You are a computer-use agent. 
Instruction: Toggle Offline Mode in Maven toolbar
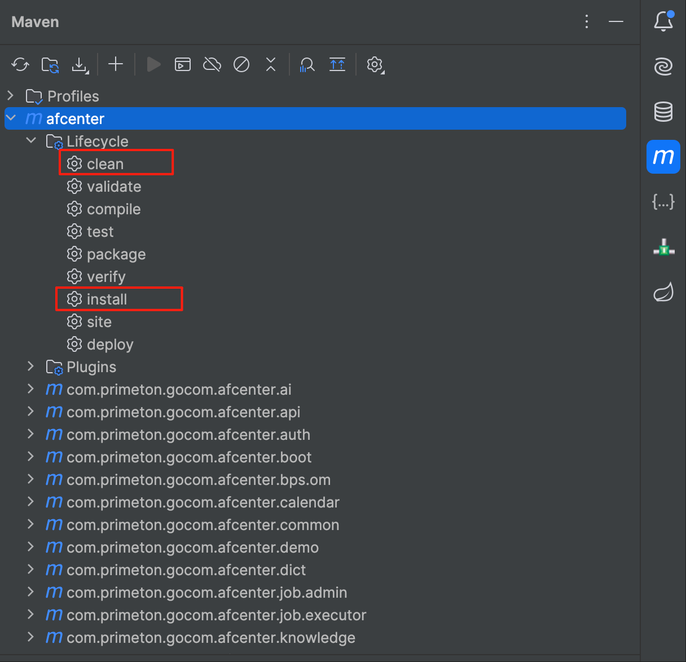pyautogui.click(x=212, y=65)
